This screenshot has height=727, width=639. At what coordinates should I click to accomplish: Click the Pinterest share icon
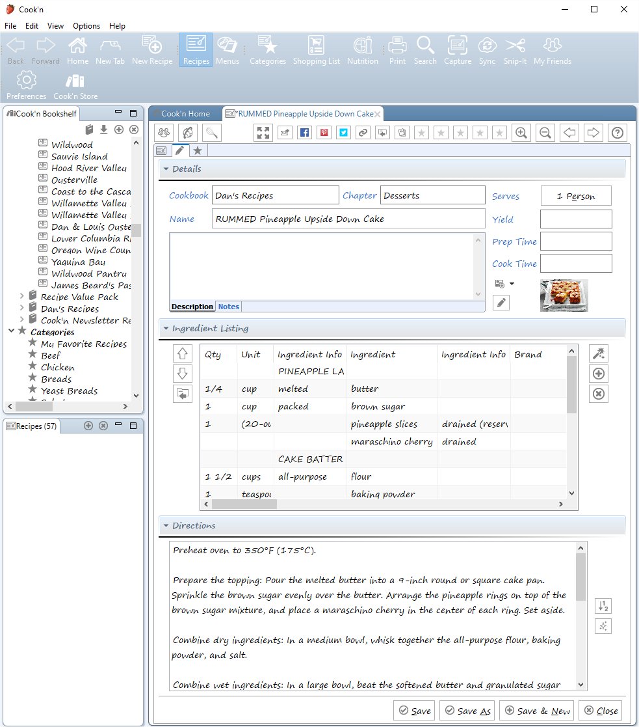pyautogui.click(x=324, y=133)
